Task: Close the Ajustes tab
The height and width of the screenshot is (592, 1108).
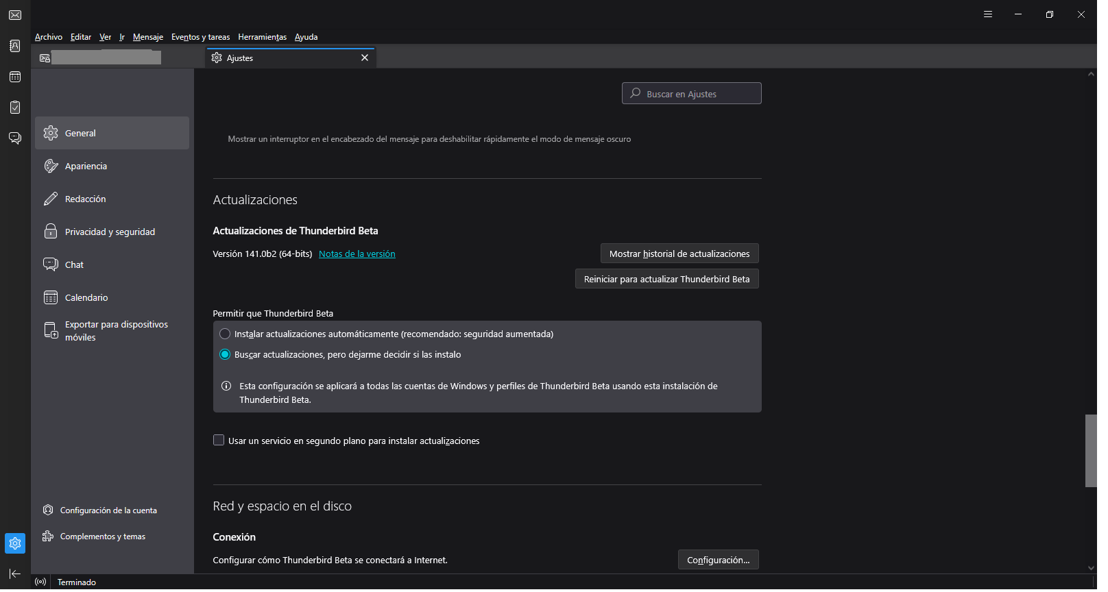Action: tap(365, 58)
